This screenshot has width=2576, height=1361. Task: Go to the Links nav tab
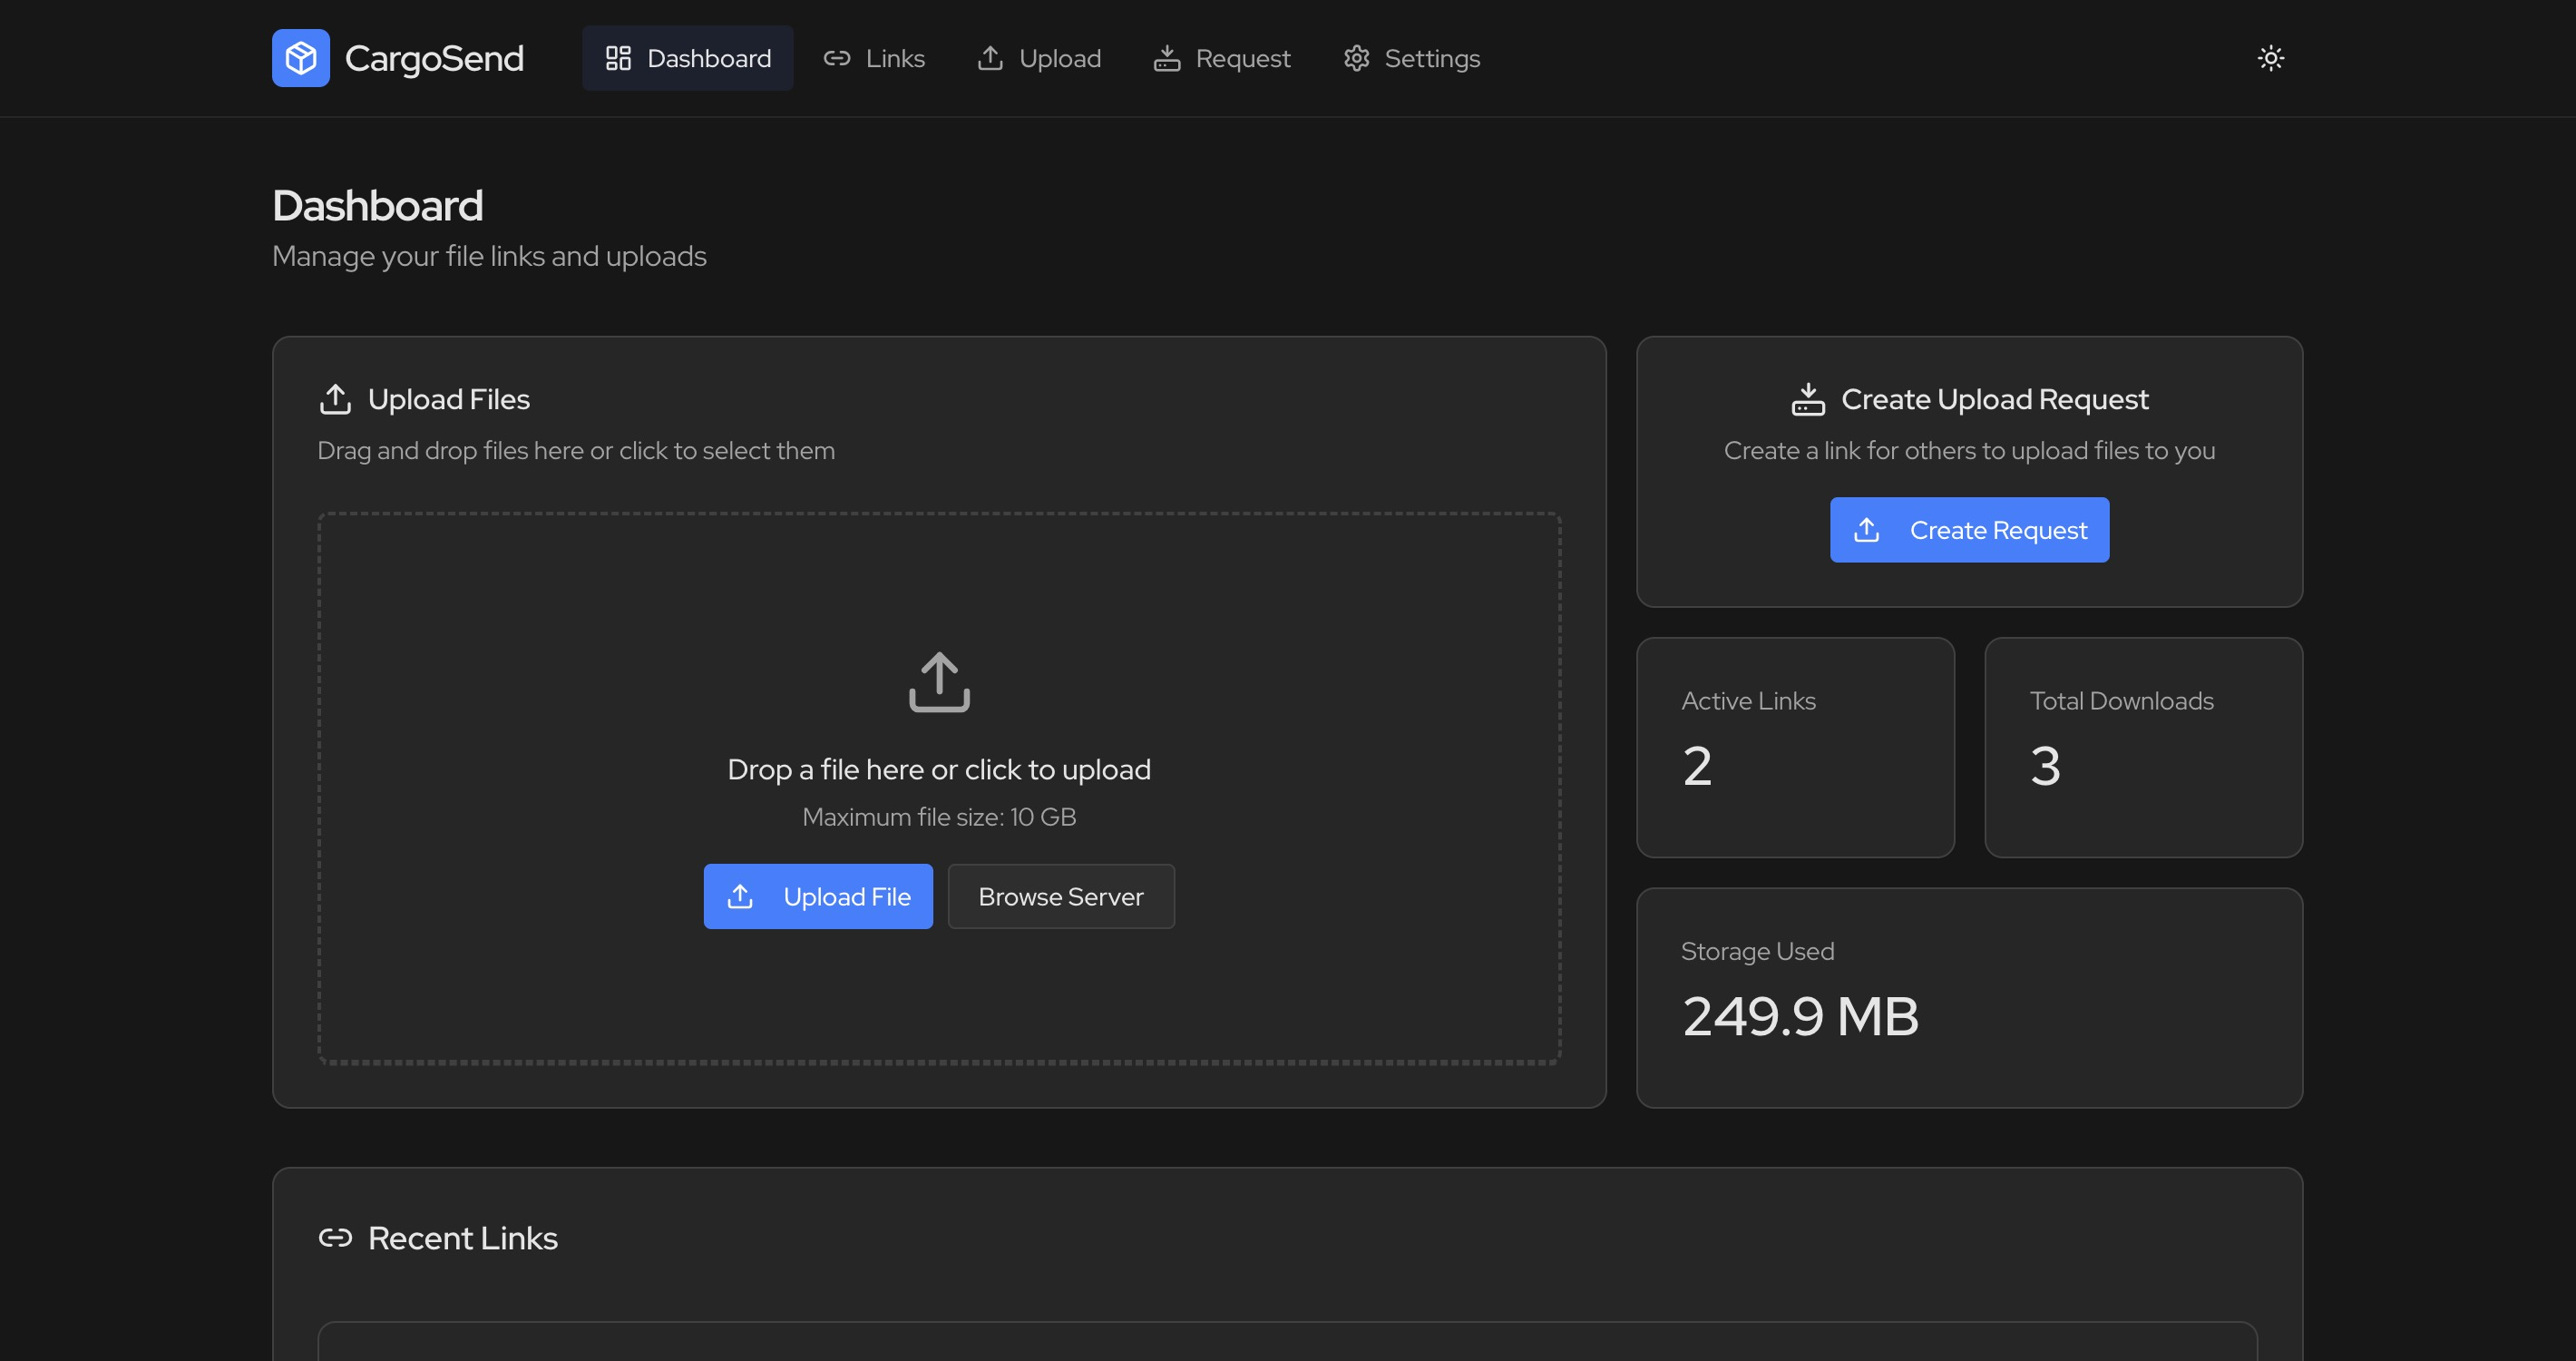875,58
